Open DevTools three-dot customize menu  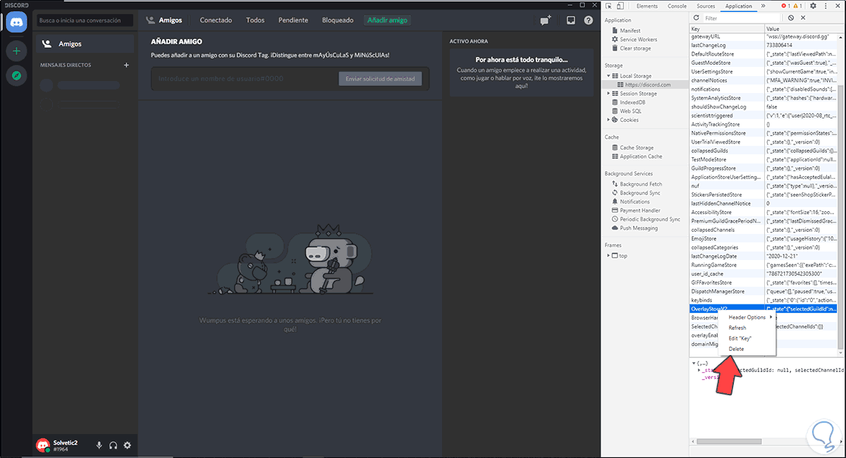click(x=826, y=6)
